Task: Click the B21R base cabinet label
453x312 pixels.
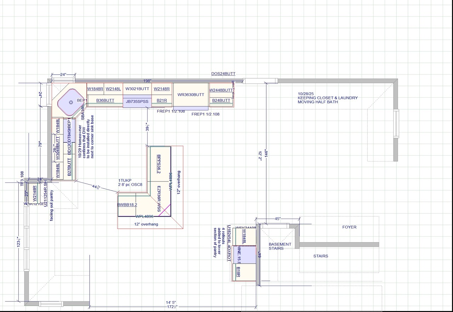Action: tap(162, 100)
